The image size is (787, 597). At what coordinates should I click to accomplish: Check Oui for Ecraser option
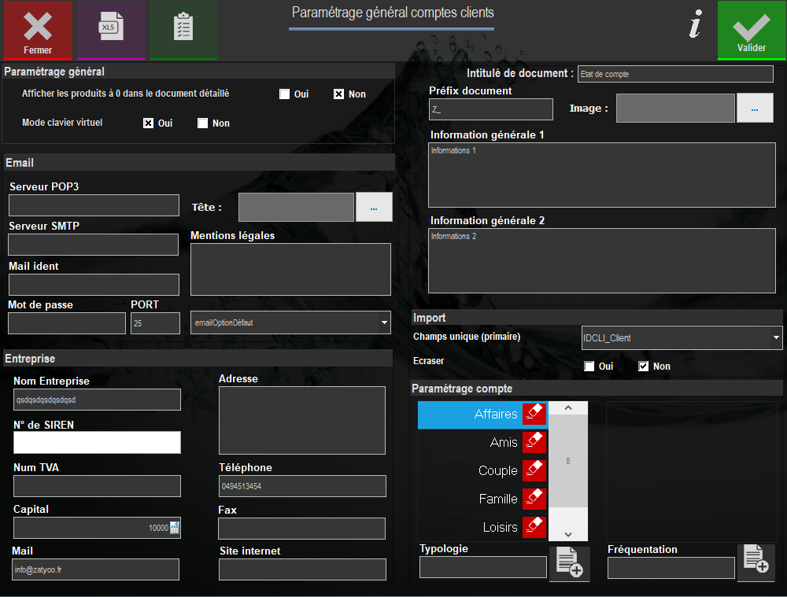[x=589, y=367]
